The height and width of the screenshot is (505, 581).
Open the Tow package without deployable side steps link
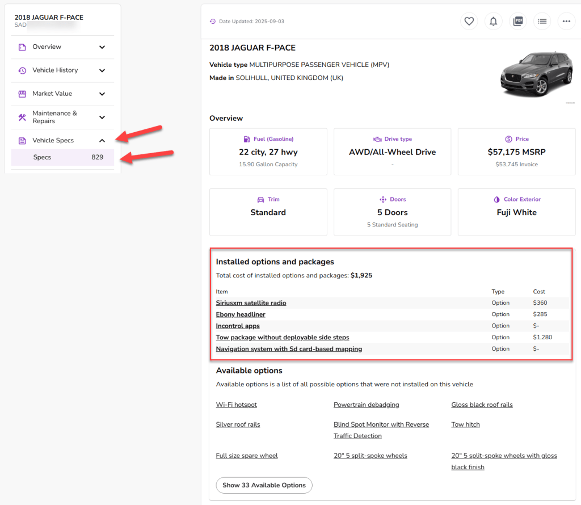[x=282, y=337]
